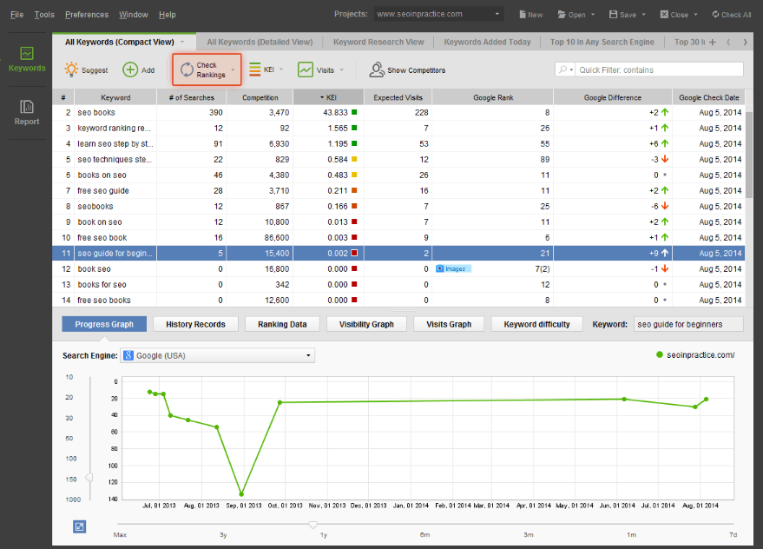This screenshot has width=763, height=549.
Task: Open the Visibility Graph panel
Action: click(x=366, y=324)
